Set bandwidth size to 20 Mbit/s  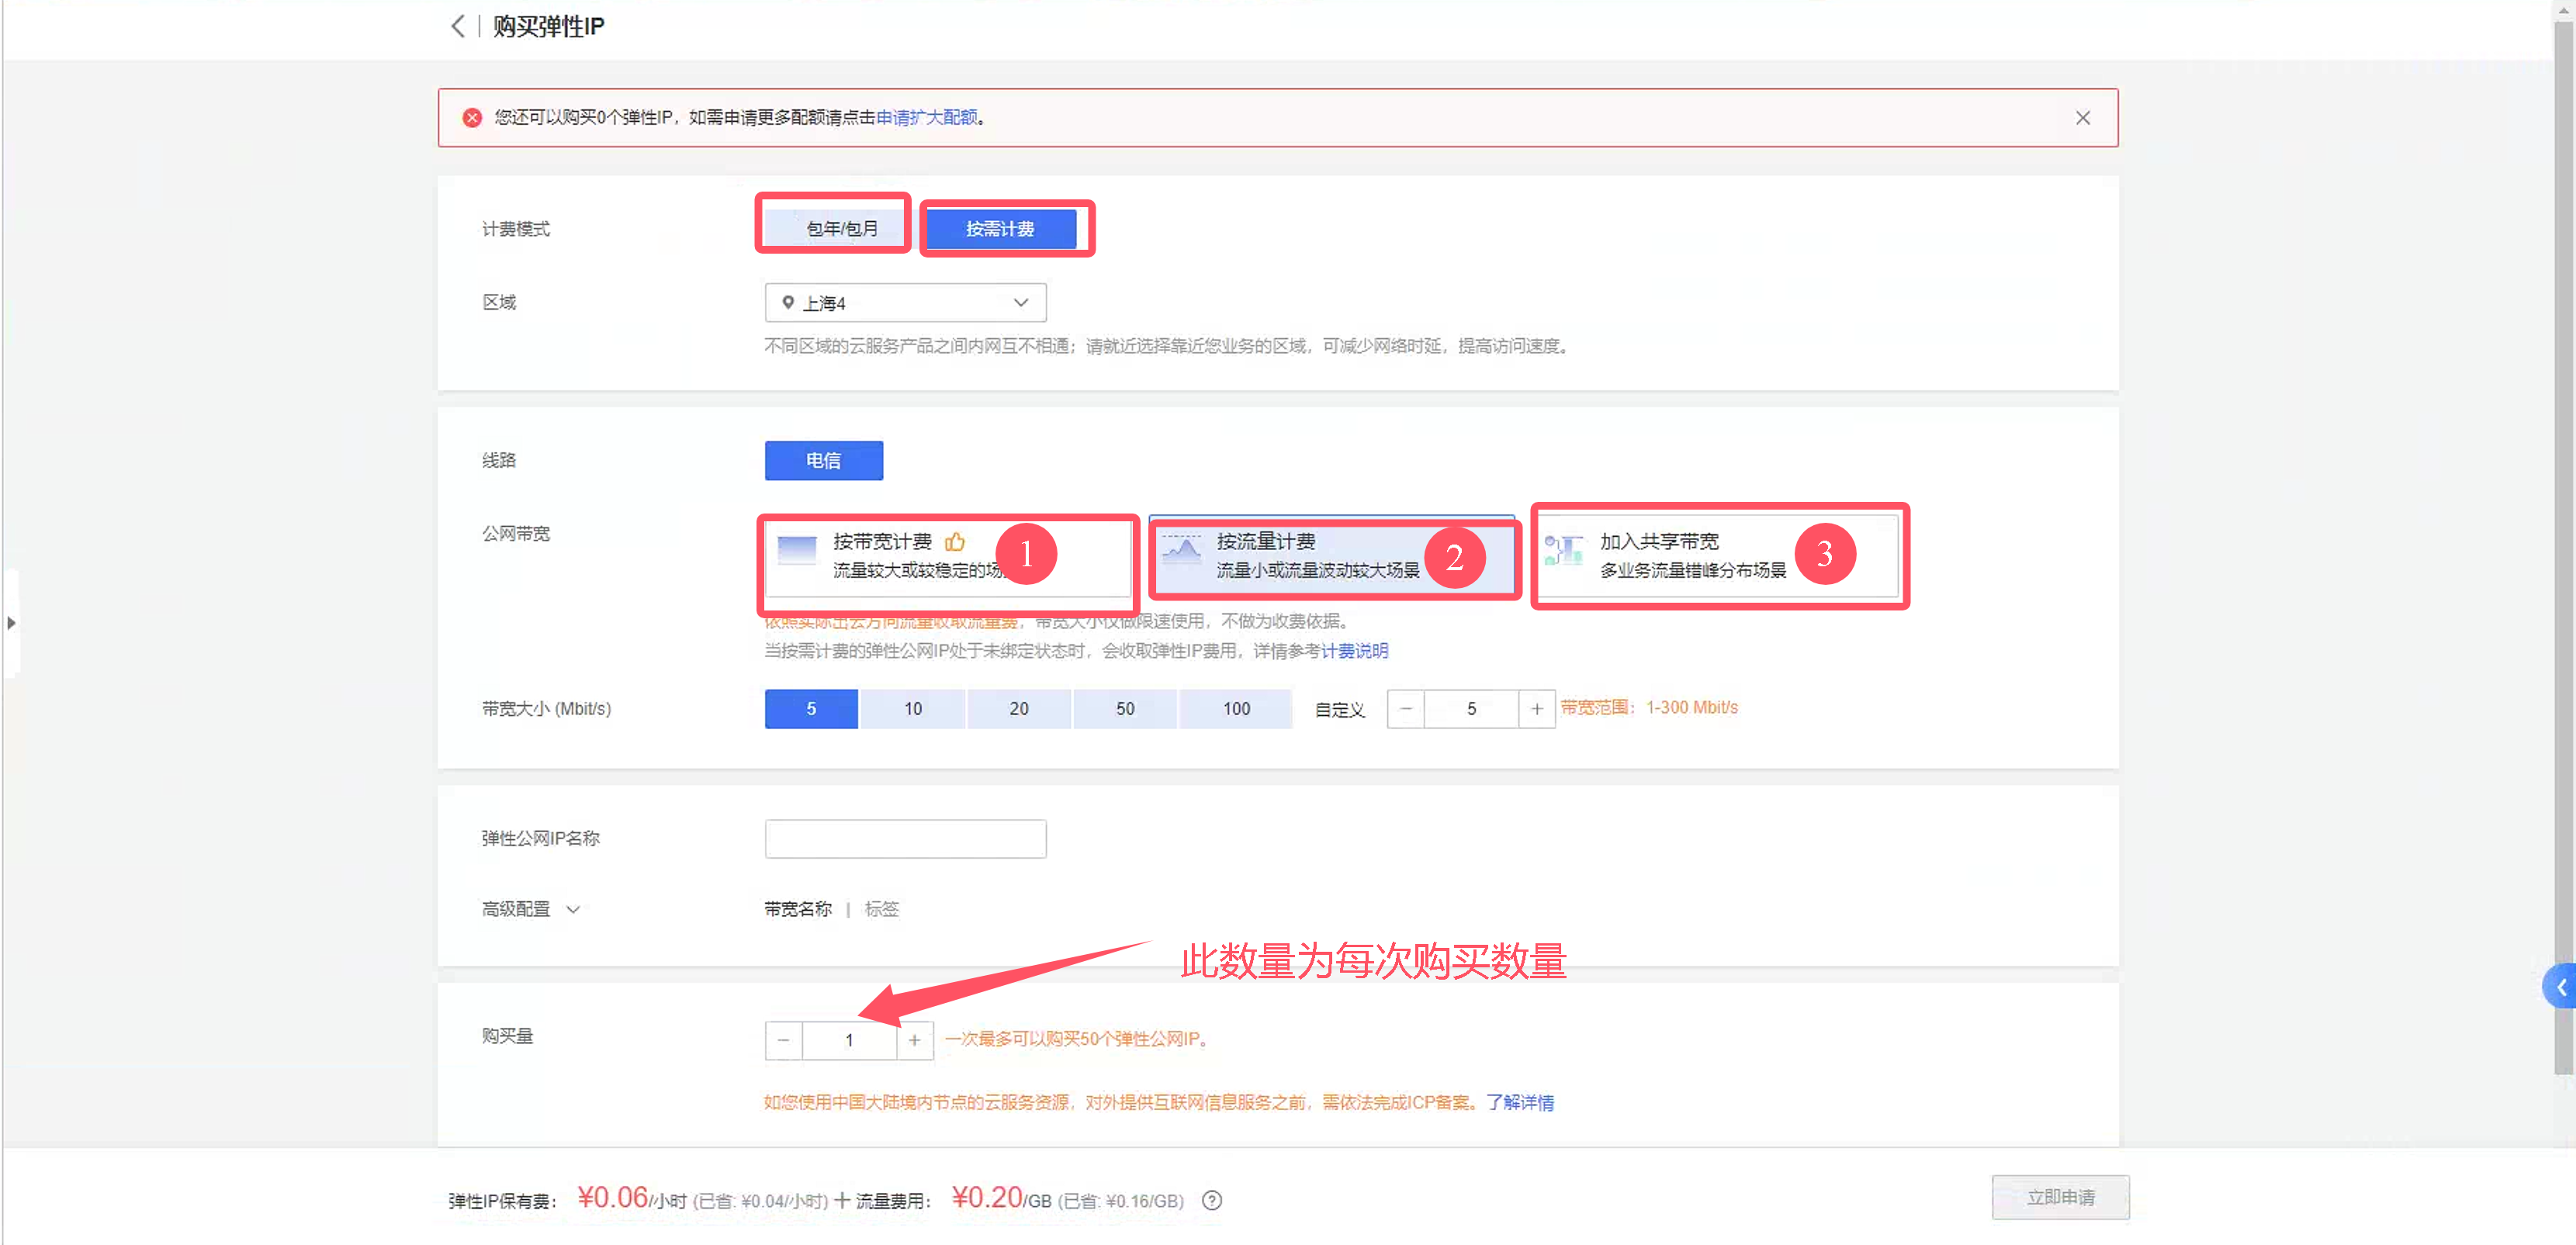(1019, 709)
